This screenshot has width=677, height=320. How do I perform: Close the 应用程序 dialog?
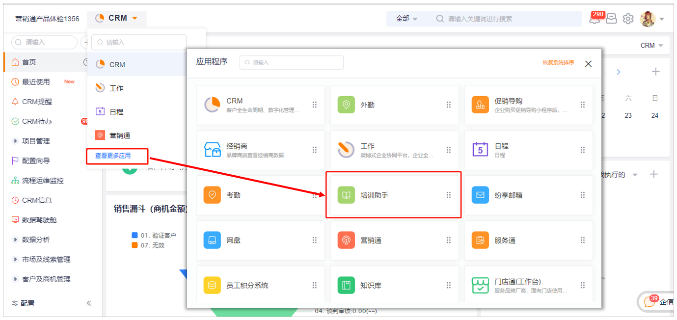coord(588,64)
